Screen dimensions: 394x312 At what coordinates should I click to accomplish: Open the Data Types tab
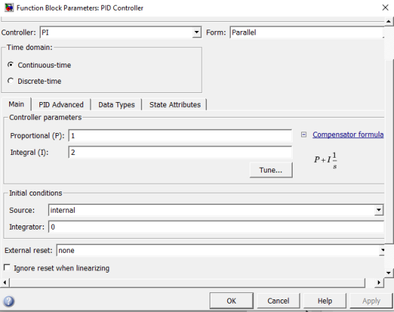pos(117,105)
